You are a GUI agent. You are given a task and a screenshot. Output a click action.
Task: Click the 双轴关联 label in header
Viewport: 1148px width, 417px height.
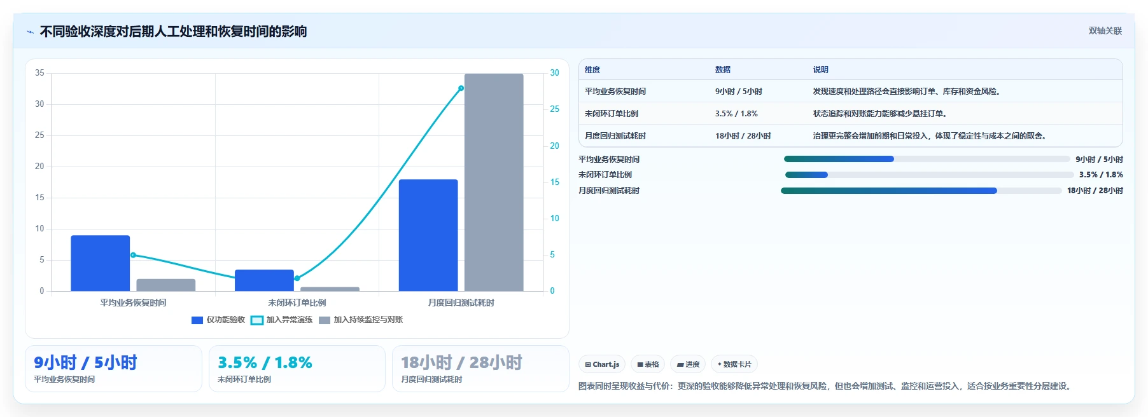[1105, 31]
